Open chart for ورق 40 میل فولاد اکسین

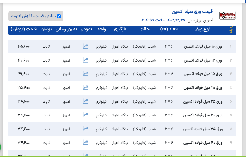(85, 143)
